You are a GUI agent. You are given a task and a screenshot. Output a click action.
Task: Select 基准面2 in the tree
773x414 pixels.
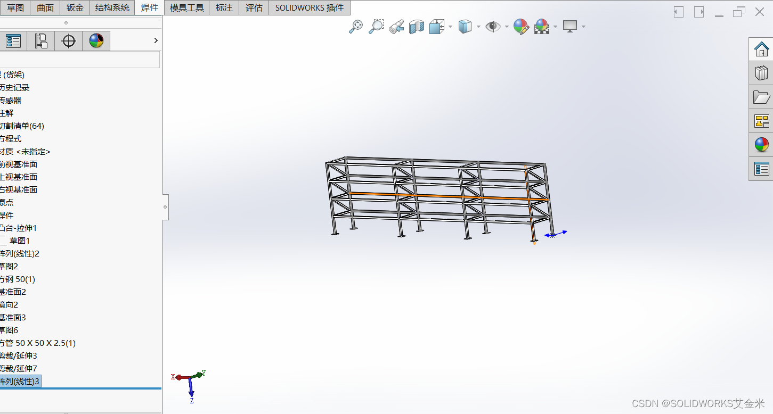tap(13, 292)
